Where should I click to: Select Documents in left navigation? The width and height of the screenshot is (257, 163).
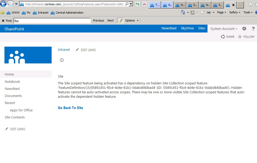pos(13,96)
